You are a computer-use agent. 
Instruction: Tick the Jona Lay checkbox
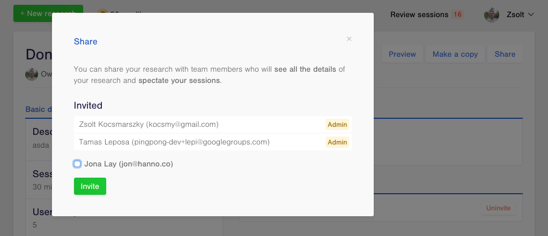click(x=78, y=164)
